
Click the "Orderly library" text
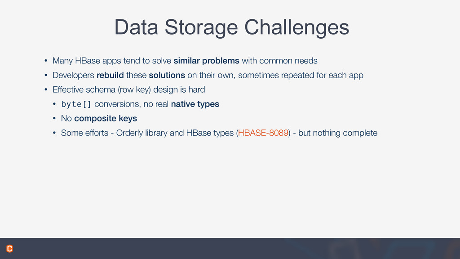click(x=142, y=133)
